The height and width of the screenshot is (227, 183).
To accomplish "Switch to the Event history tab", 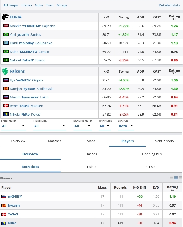I will point(164,141).
